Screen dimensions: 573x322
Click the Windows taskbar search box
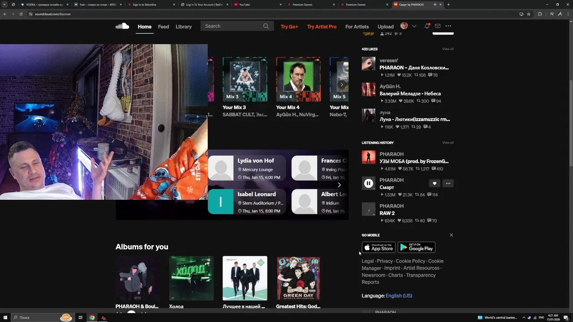pos(42,318)
